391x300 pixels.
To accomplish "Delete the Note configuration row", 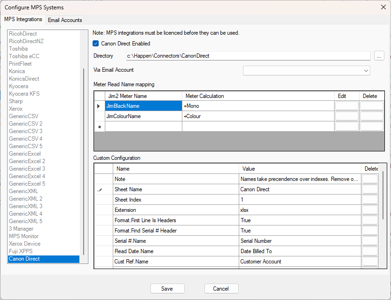I will point(370,179).
